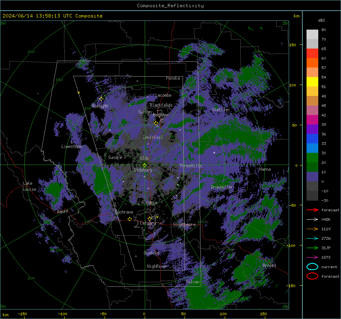Click the Airdrie city label
Viewport: 341px width, 319px height.
coord(149,203)
